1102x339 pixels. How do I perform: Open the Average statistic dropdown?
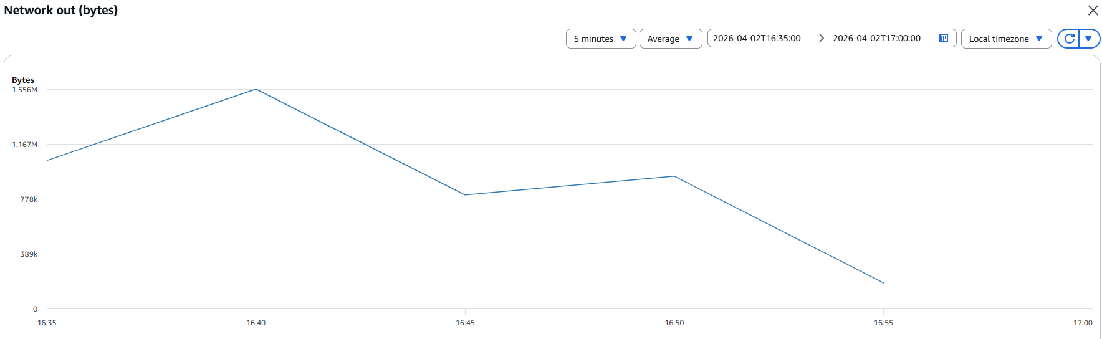coord(670,39)
